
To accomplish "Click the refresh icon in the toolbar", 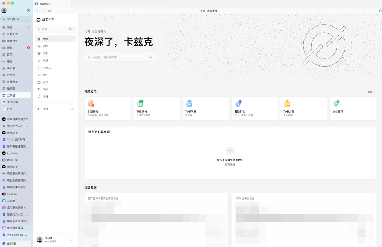I will pos(50,11).
